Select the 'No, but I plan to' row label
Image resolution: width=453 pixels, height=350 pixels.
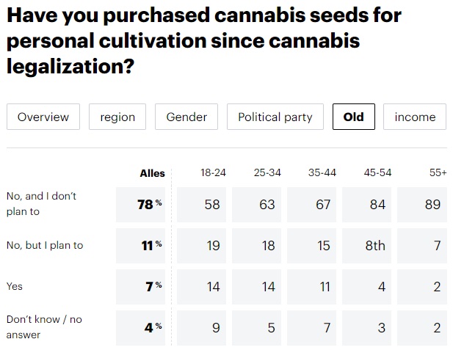coord(45,245)
